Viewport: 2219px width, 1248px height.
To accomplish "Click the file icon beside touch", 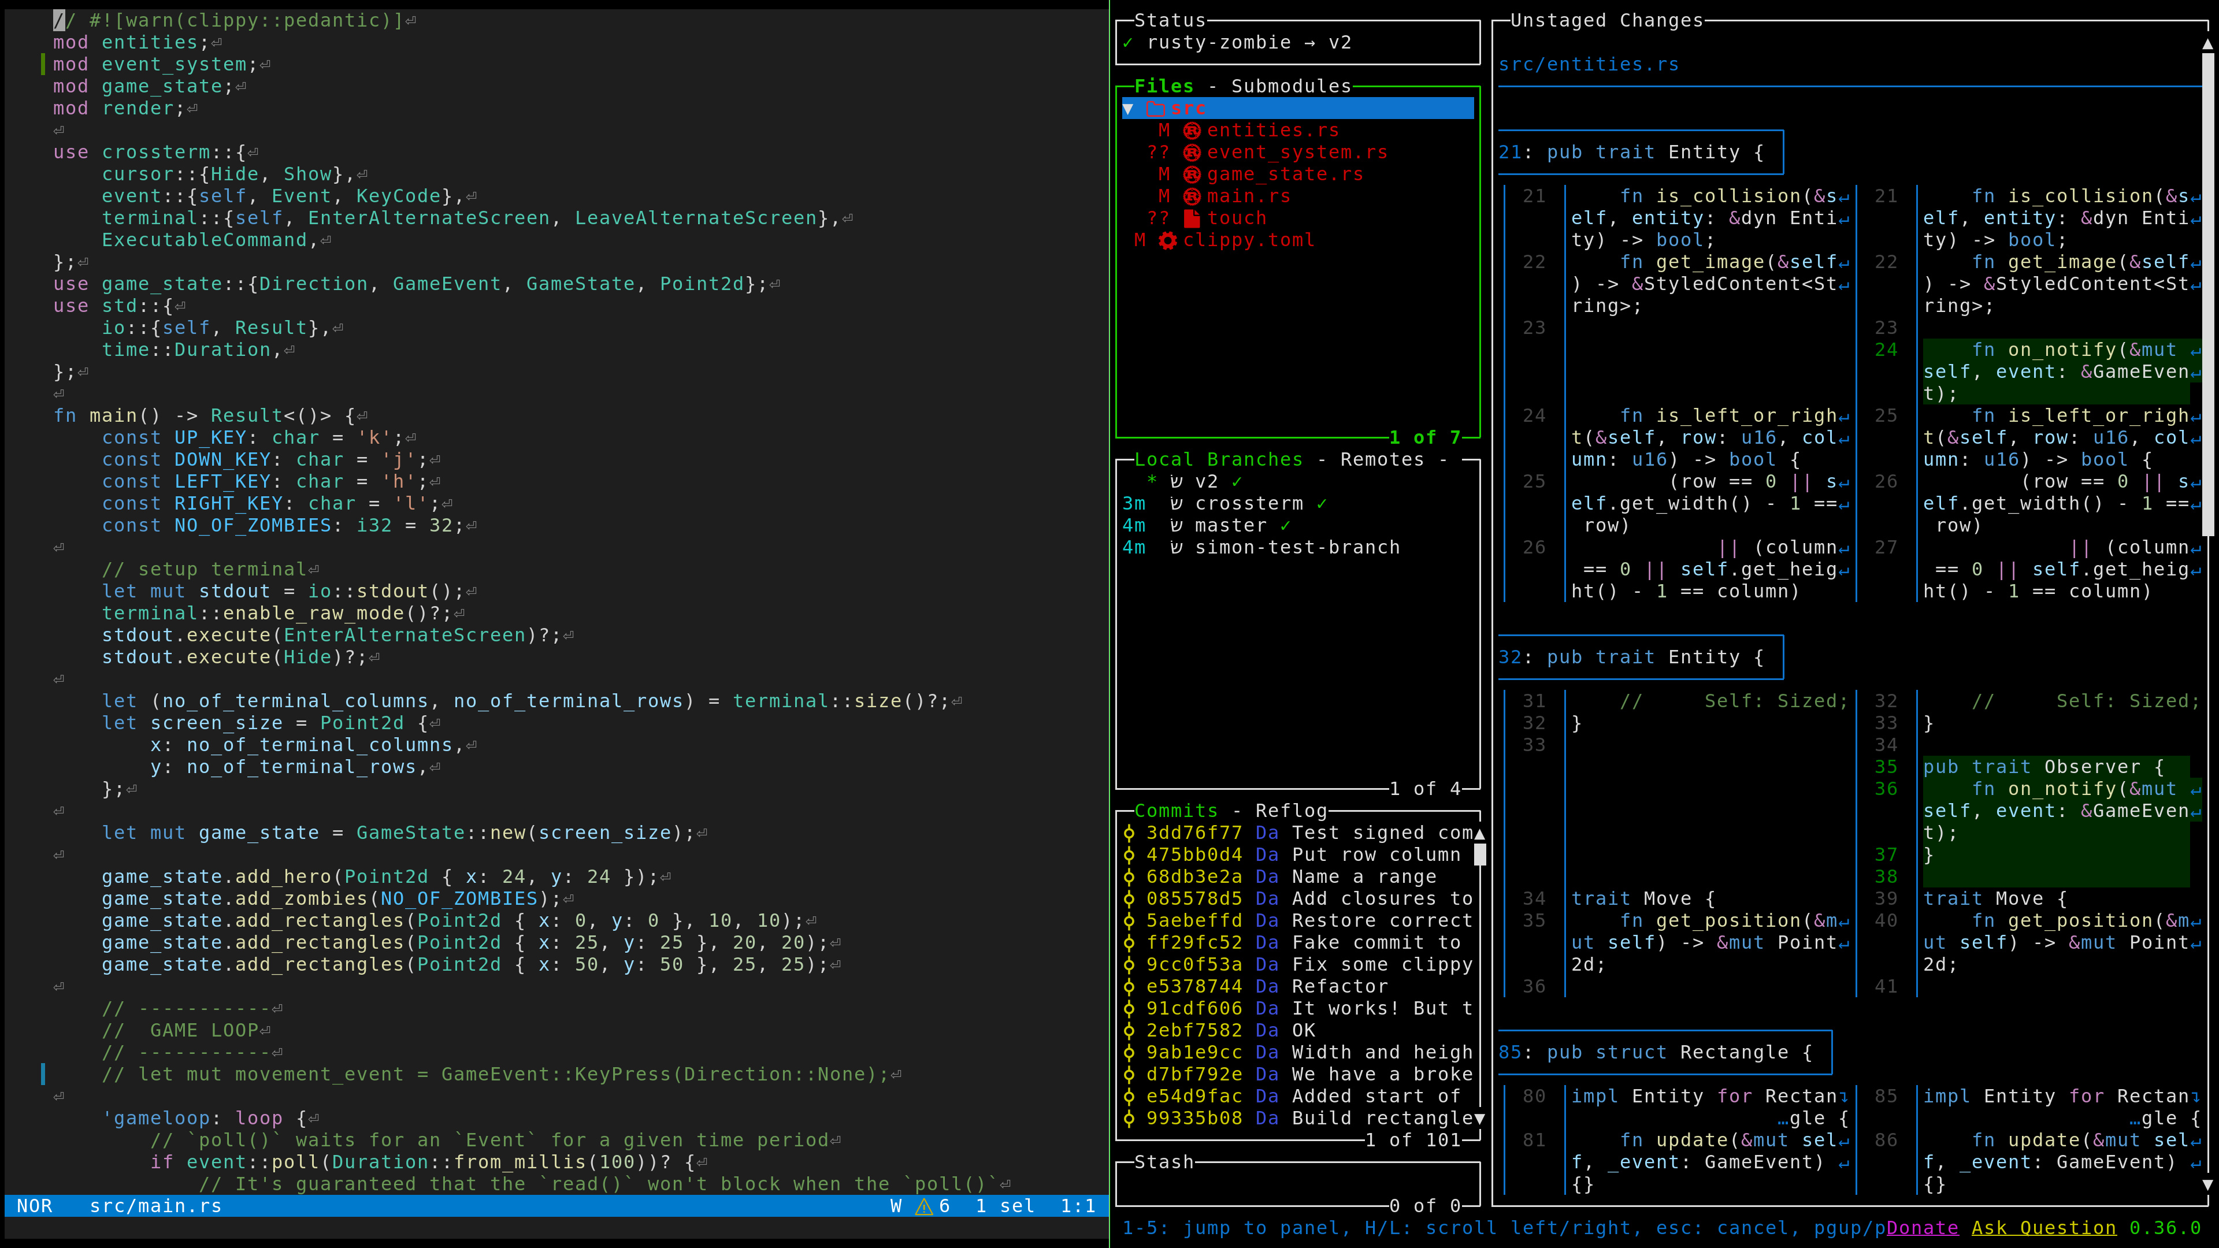I will coord(1192,218).
